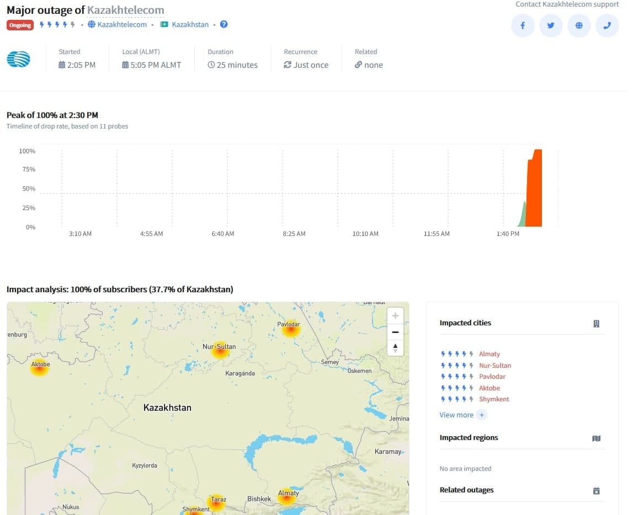The height and width of the screenshot is (515, 633).
Task: Click the Nur-Sultan hotspot on the map
Action: pos(220,351)
